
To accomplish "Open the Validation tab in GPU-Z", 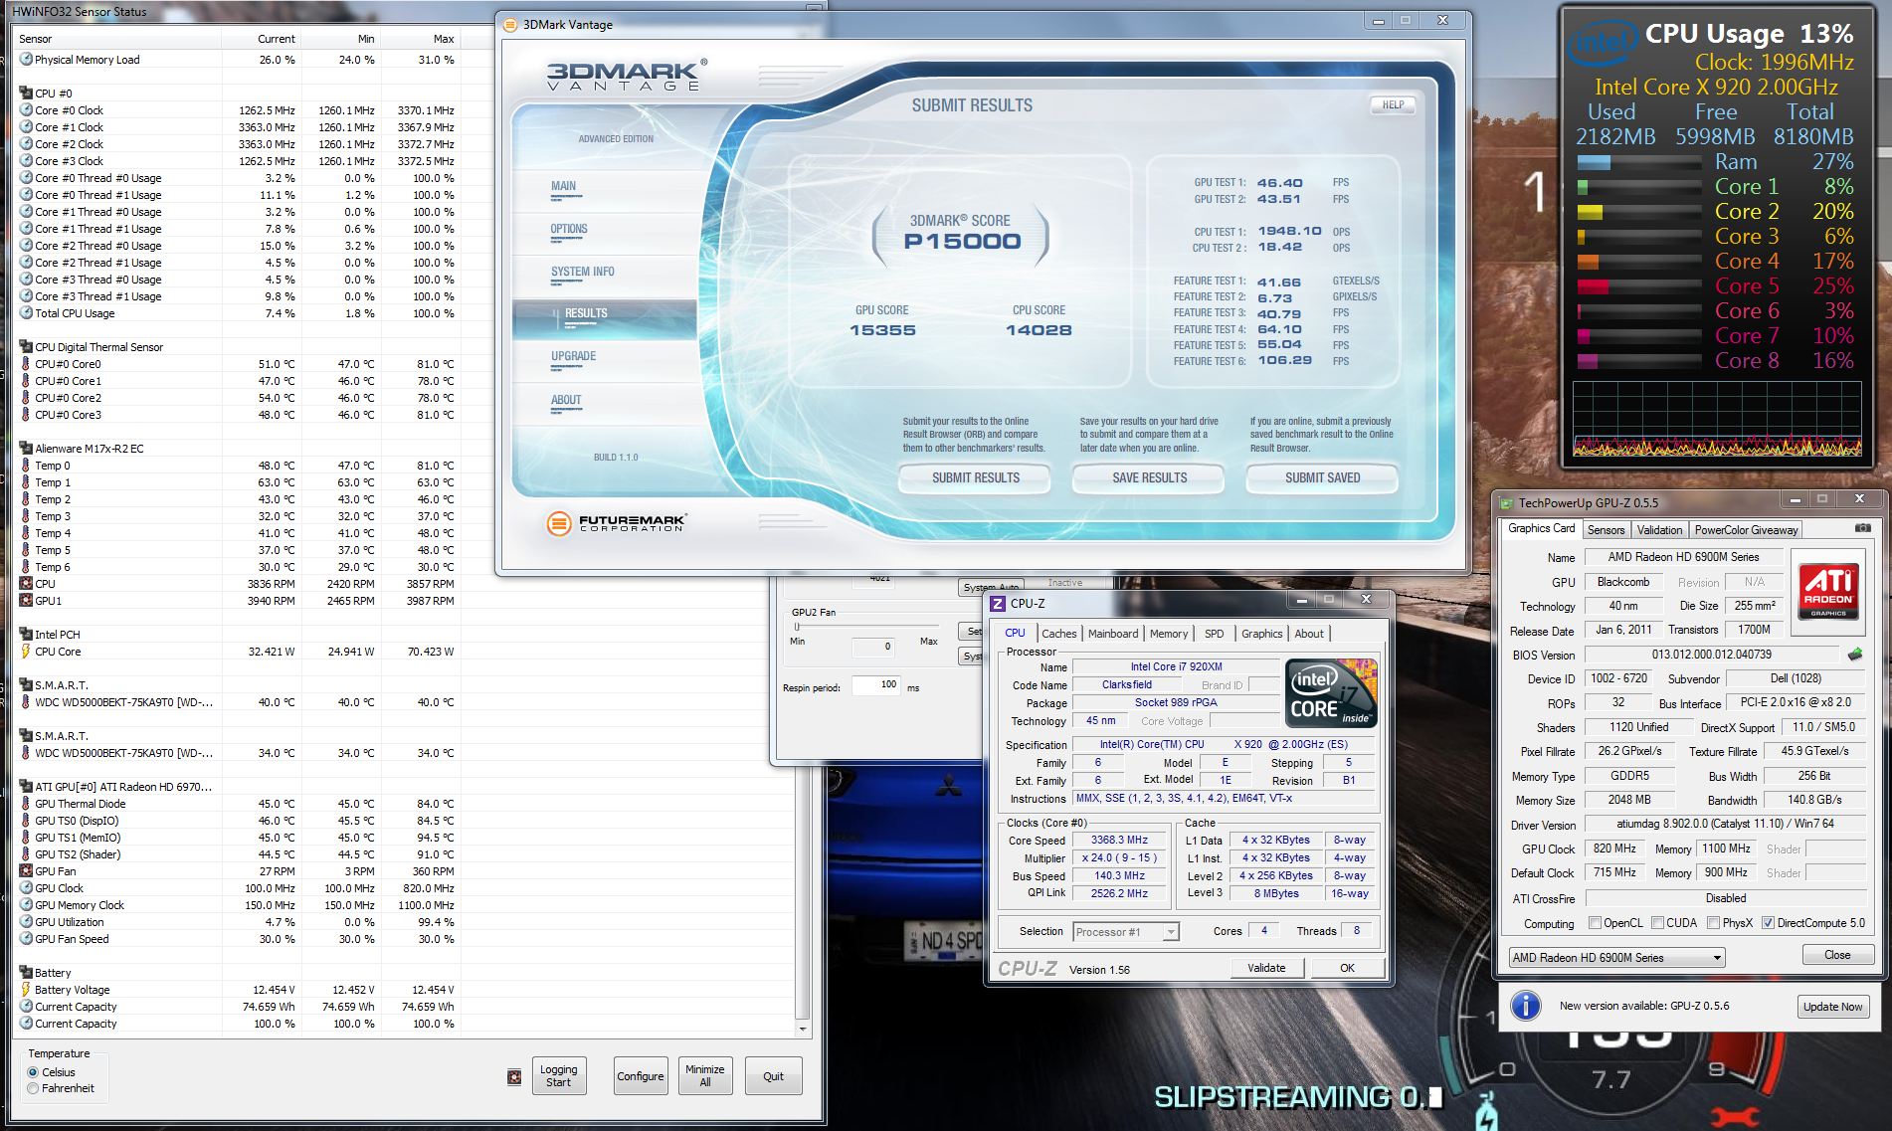I will click(1660, 530).
